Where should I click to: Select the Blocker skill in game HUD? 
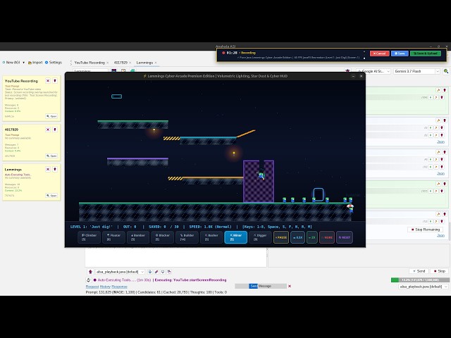pyautogui.click(x=163, y=237)
